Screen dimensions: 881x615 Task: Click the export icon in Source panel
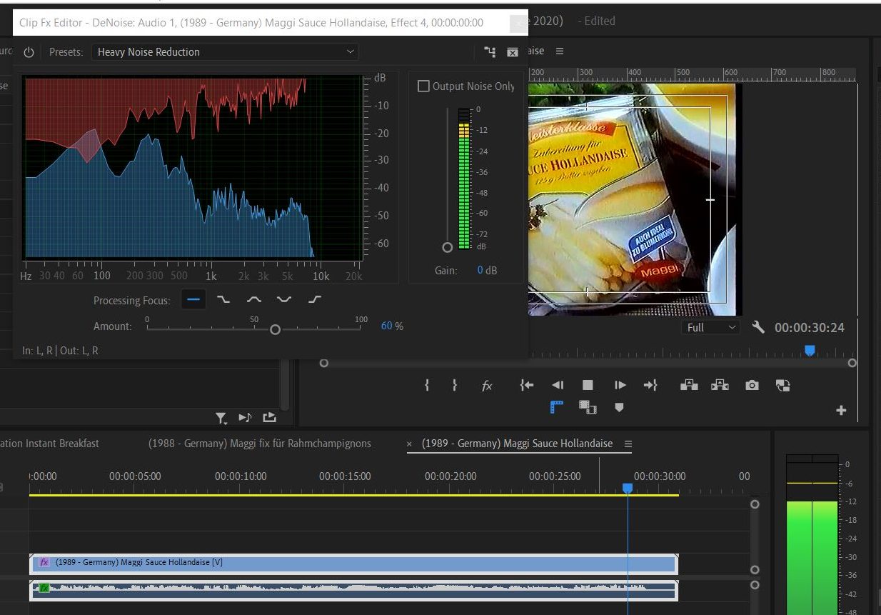269,417
